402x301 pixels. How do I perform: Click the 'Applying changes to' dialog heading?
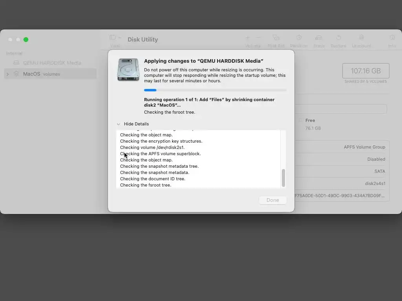[x=204, y=61]
